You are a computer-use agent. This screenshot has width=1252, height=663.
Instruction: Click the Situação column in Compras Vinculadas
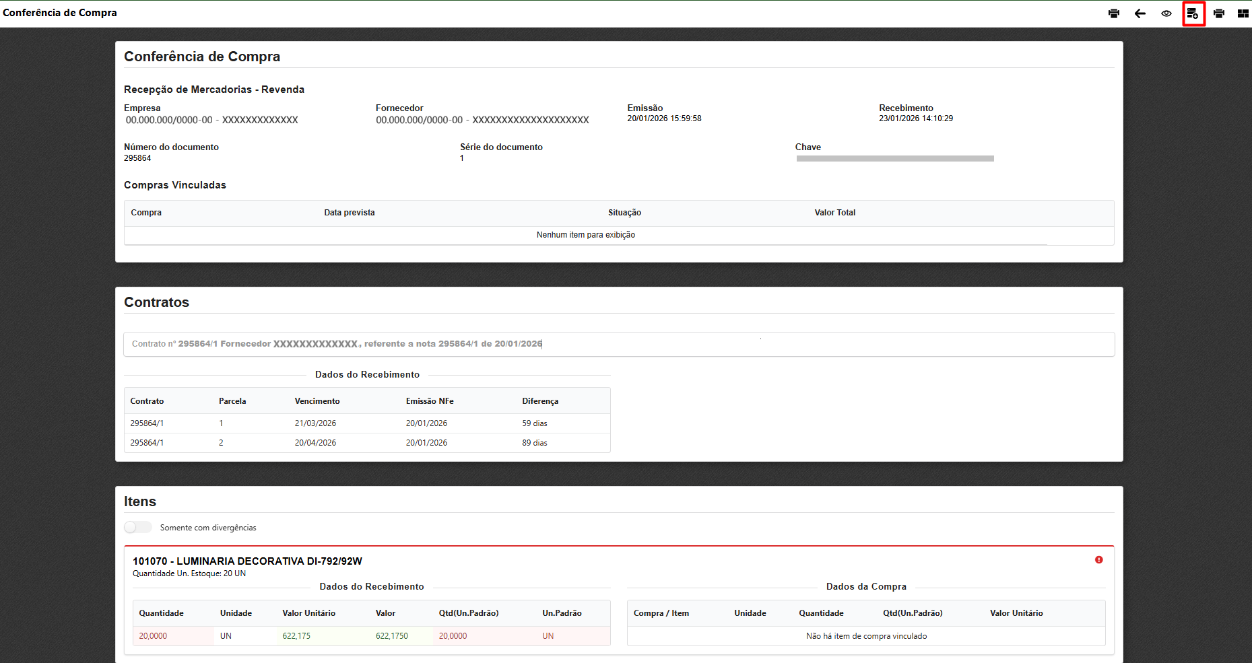pyautogui.click(x=624, y=213)
